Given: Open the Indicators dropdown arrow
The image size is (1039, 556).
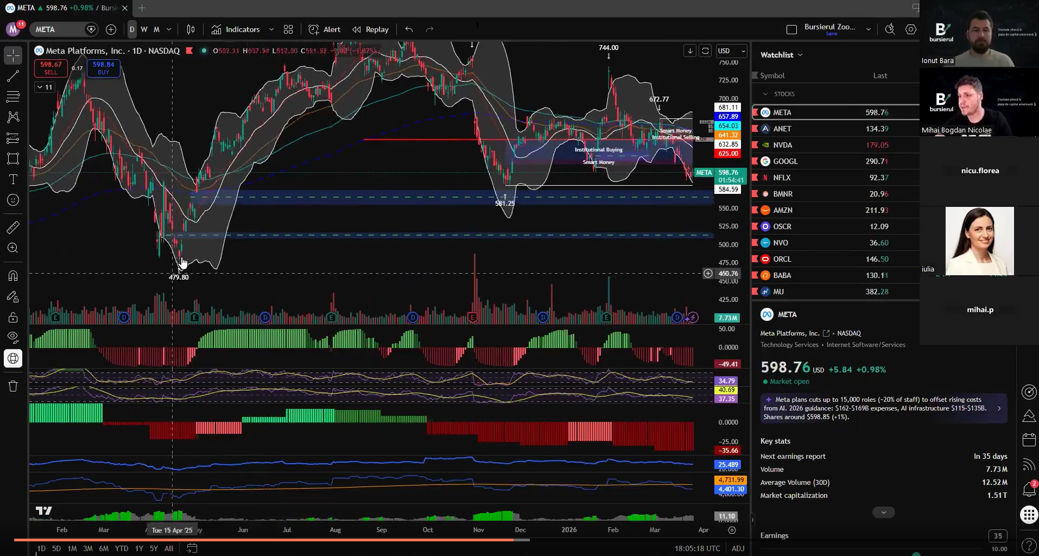Looking at the screenshot, I should 271,29.
